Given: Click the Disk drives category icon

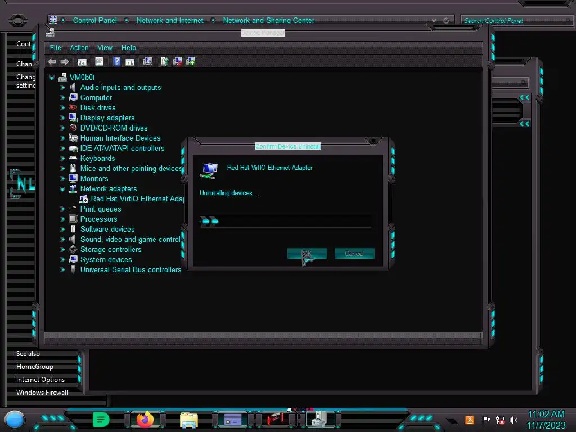Looking at the screenshot, I should point(73,107).
